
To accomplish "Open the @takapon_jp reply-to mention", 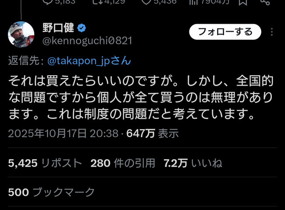I will (89, 61).
